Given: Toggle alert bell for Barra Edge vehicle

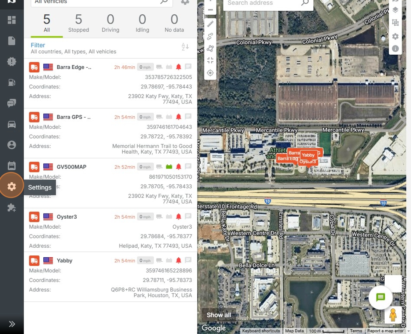Looking at the screenshot, I should click(178, 67).
